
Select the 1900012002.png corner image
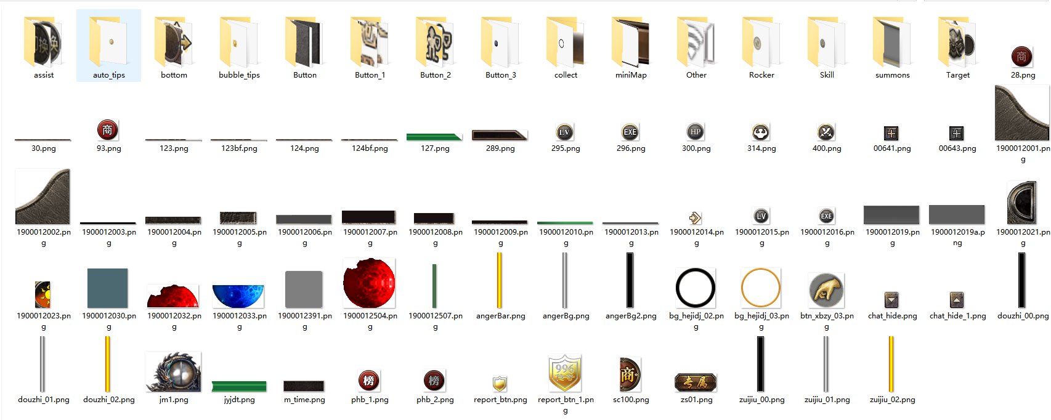43,196
